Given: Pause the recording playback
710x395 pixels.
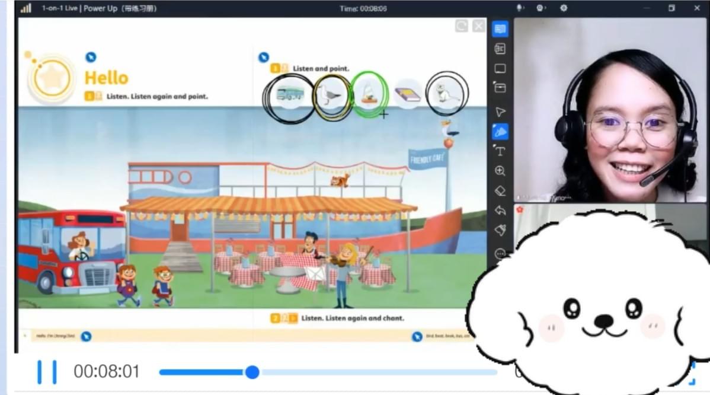Looking at the screenshot, I should [47, 372].
